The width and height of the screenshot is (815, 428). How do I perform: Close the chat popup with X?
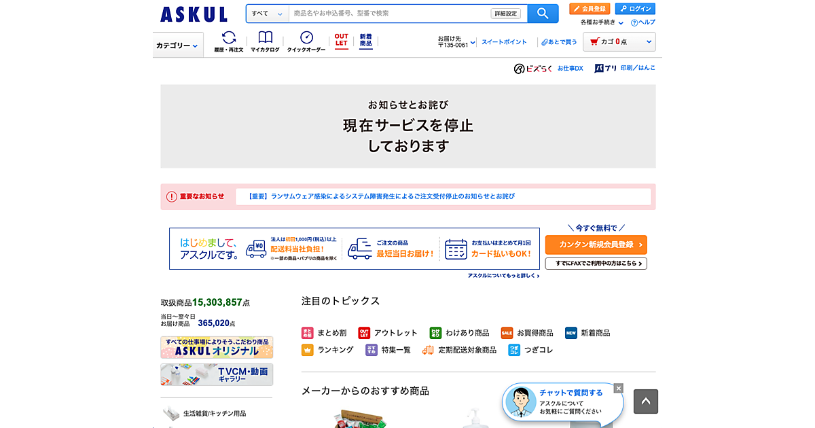click(618, 389)
